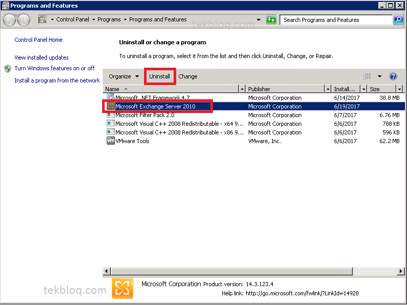Open the Installed On column filter dropdown
Viewport: 407px width, 305px height.
tap(364, 89)
